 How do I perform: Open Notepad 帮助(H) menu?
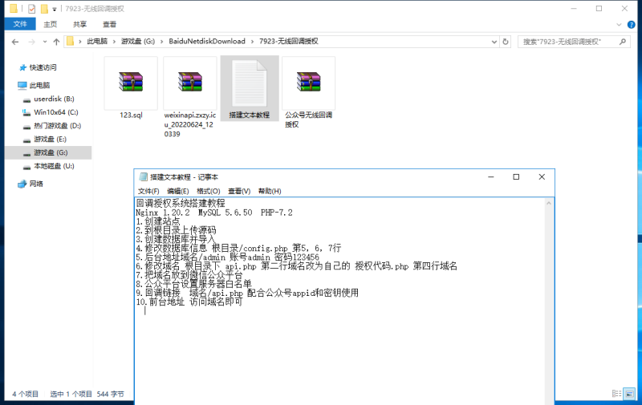tap(270, 191)
